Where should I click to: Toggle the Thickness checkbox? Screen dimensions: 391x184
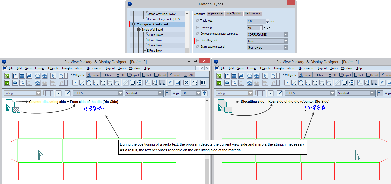coord(198,21)
